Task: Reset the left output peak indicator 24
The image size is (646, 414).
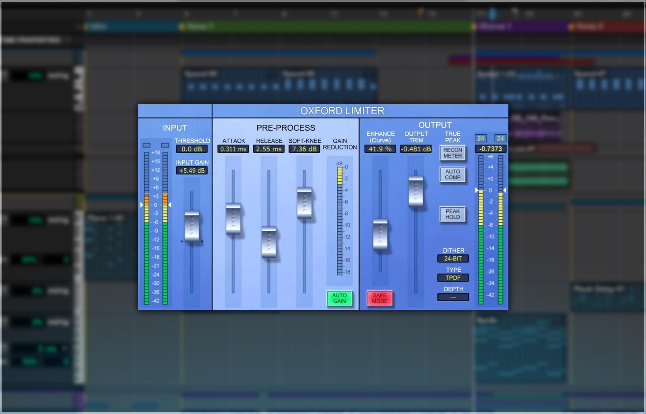Action: coord(481,138)
